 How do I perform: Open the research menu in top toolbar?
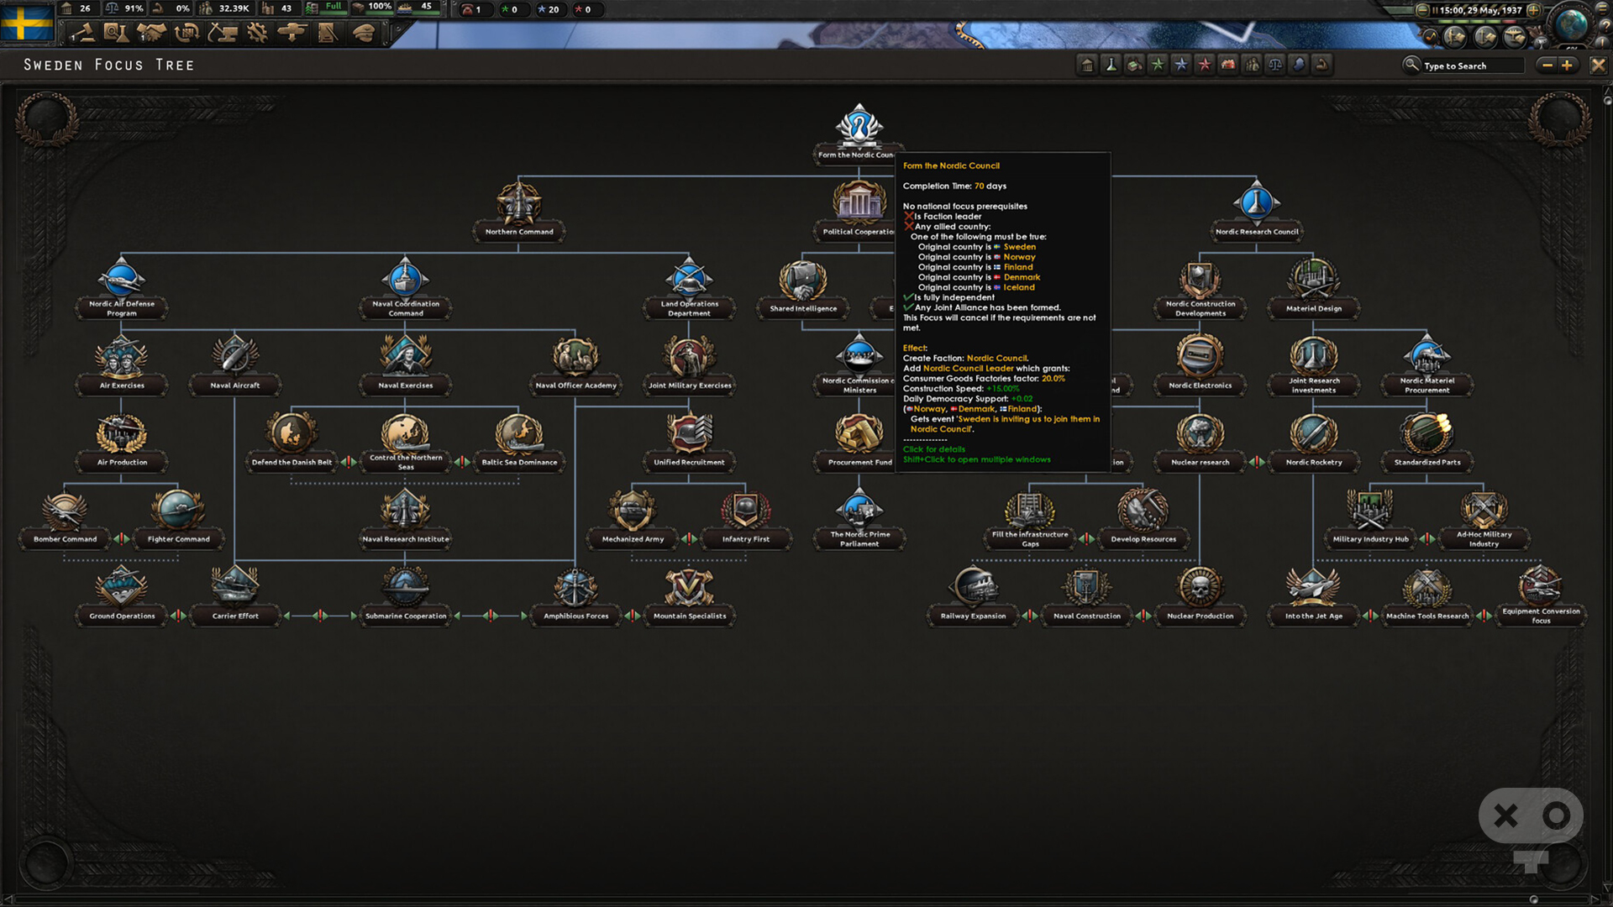click(x=116, y=33)
